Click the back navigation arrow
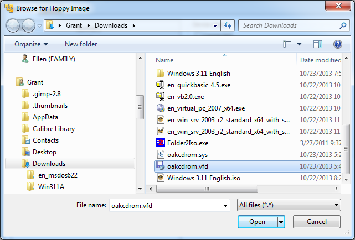Screen dimensions: 355x240 (14, 25)
